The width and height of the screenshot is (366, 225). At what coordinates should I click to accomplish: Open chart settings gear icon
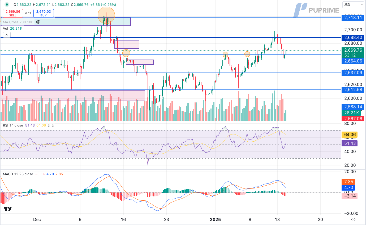tap(353, 219)
